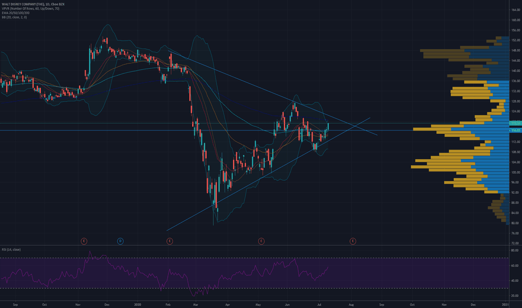Select the BB (20, close, 2, 0) legend
Screen dimensions: 522x308
tap(15, 17)
